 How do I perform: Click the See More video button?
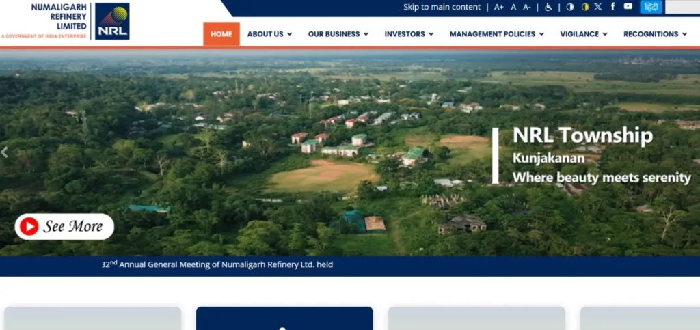click(64, 227)
